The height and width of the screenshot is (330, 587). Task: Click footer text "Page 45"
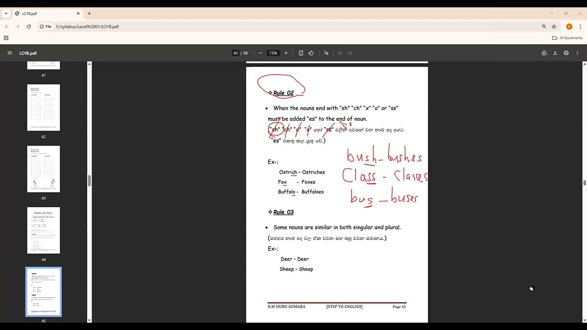click(x=399, y=307)
